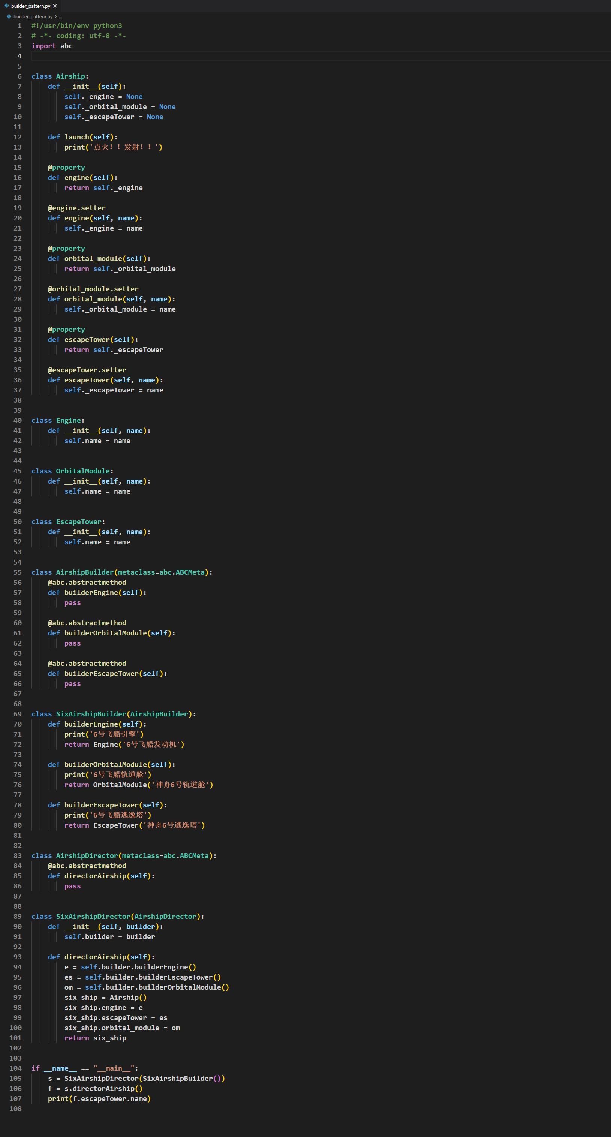Viewport: 611px width, 1137px height.
Task: Click '@engine.setter' decorator
Action: (x=76, y=208)
